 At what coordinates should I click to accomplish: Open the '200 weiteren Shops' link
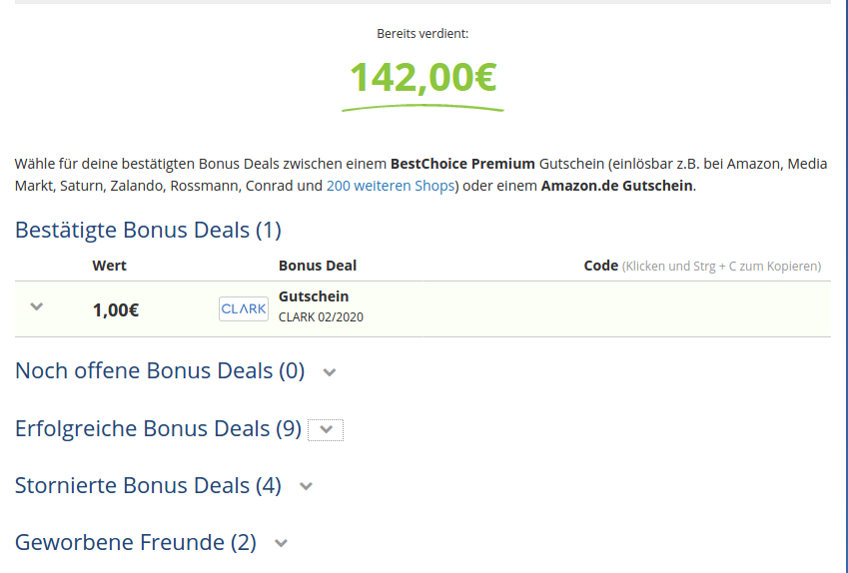coord(391,186)
